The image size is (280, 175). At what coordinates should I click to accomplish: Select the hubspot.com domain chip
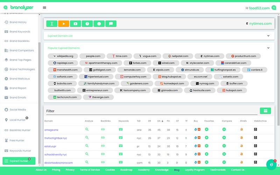[232, 90]
